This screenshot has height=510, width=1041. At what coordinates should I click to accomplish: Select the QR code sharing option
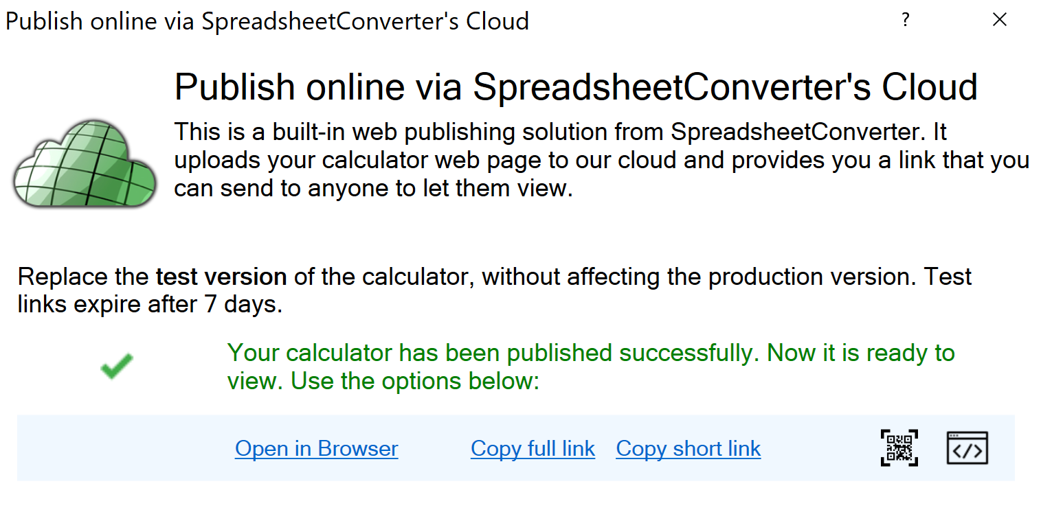tap(899, 448)
